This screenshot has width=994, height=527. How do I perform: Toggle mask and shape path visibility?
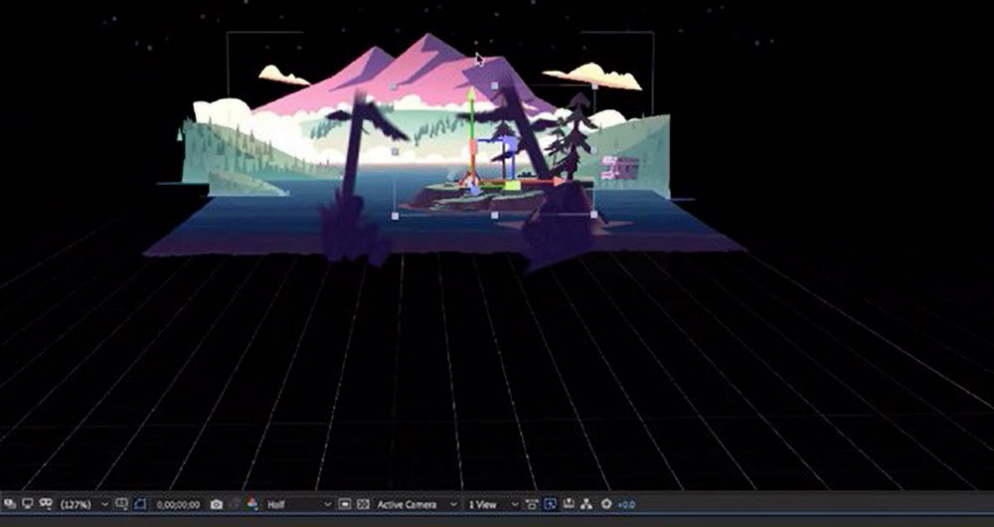click(x=45, y=504)
